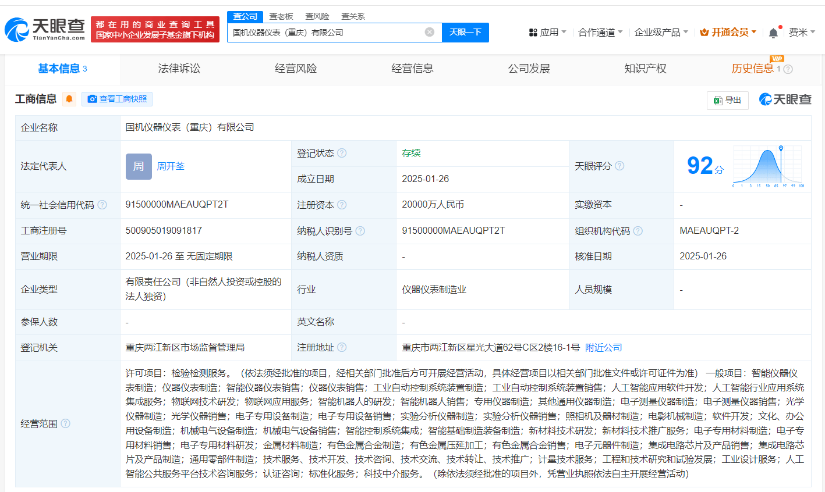Clear the search box with the X icon
The image size is (825, 492).
click(430, 32)
